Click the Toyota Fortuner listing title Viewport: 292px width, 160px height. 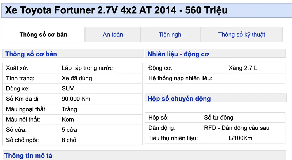tap(116, 10)
